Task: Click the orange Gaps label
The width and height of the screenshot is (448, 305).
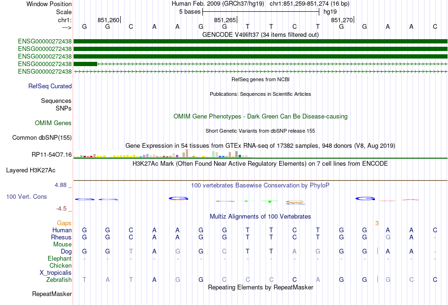Action: [64, 223]
